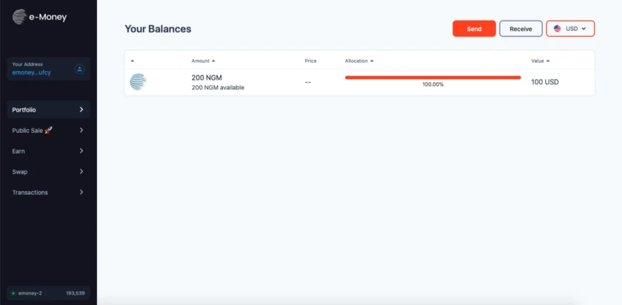Expand the Swap chevron
The width and height of the screenshot is (622, 305).
click(x=81, y=171)
